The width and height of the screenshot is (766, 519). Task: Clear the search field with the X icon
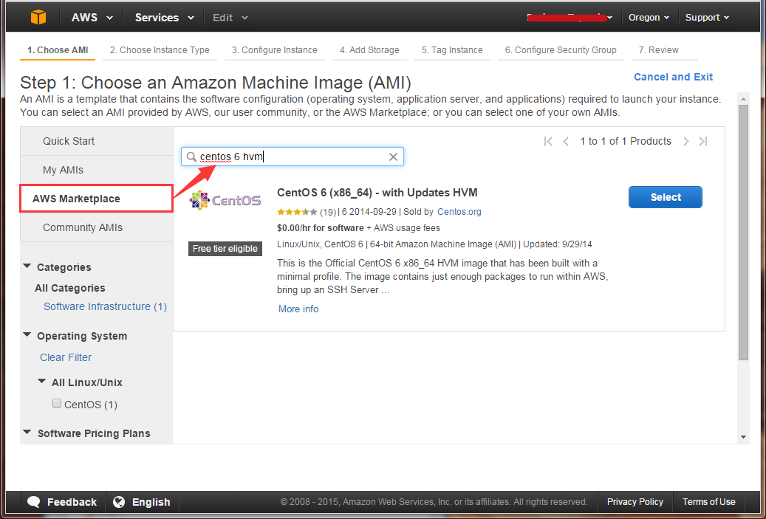pos(393,157)
